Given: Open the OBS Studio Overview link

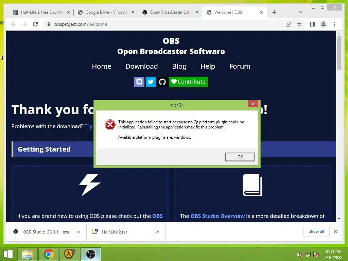Looking at the screenshot, I should tap(217, 216).
